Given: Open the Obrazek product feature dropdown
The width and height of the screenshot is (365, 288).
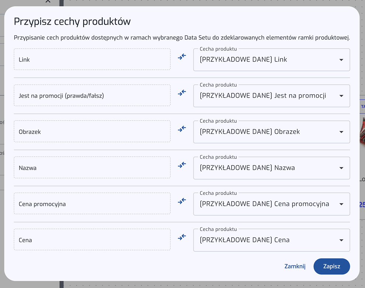Looking at the screenshot, I should (x=271, y=132).
